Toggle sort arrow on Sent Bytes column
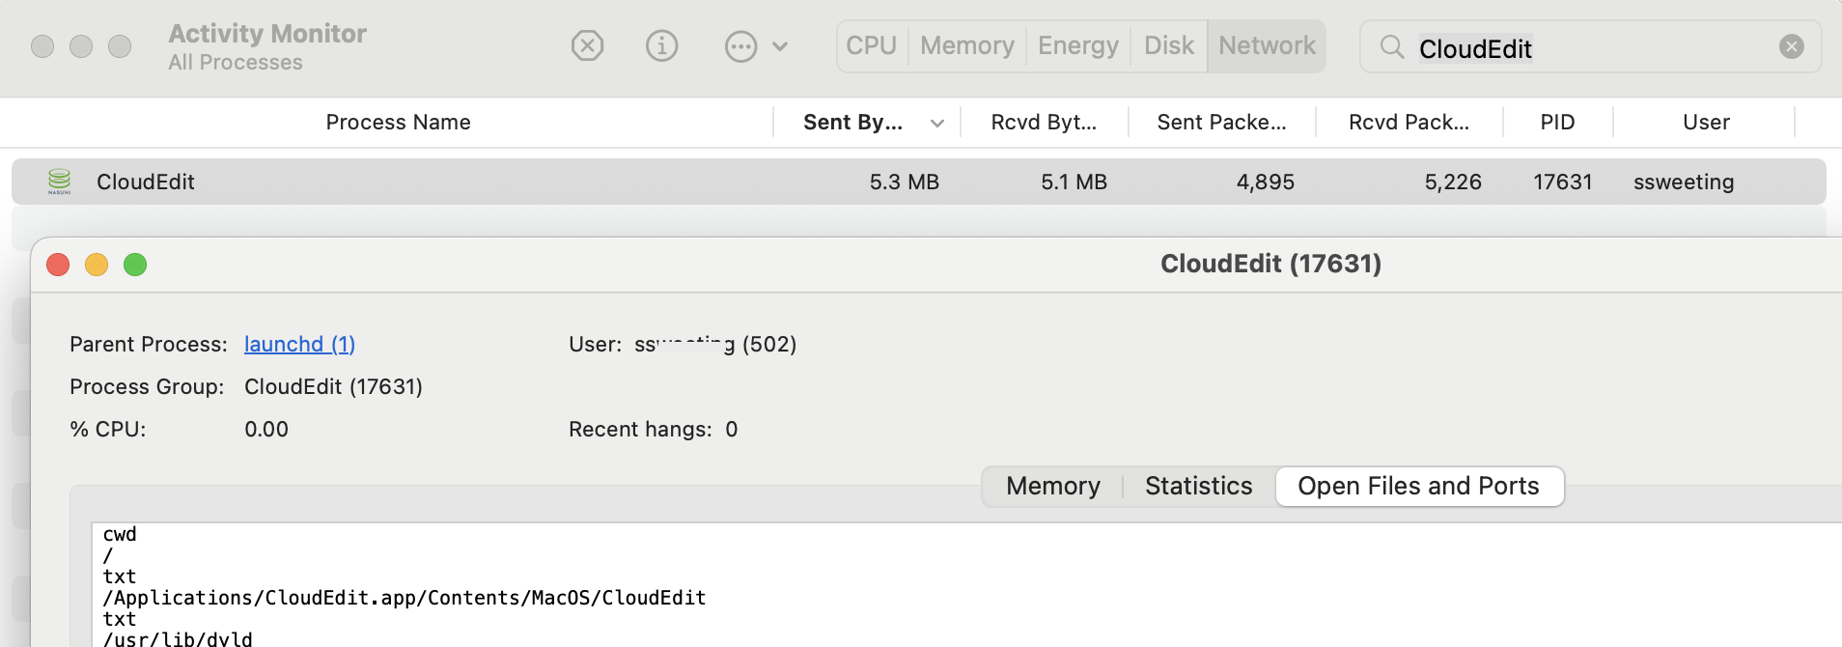This screenshot has height=647, width=1842. 936,123
